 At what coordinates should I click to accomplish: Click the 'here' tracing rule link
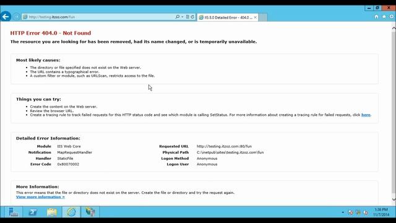pyautogui.click(x=366, y=115)
